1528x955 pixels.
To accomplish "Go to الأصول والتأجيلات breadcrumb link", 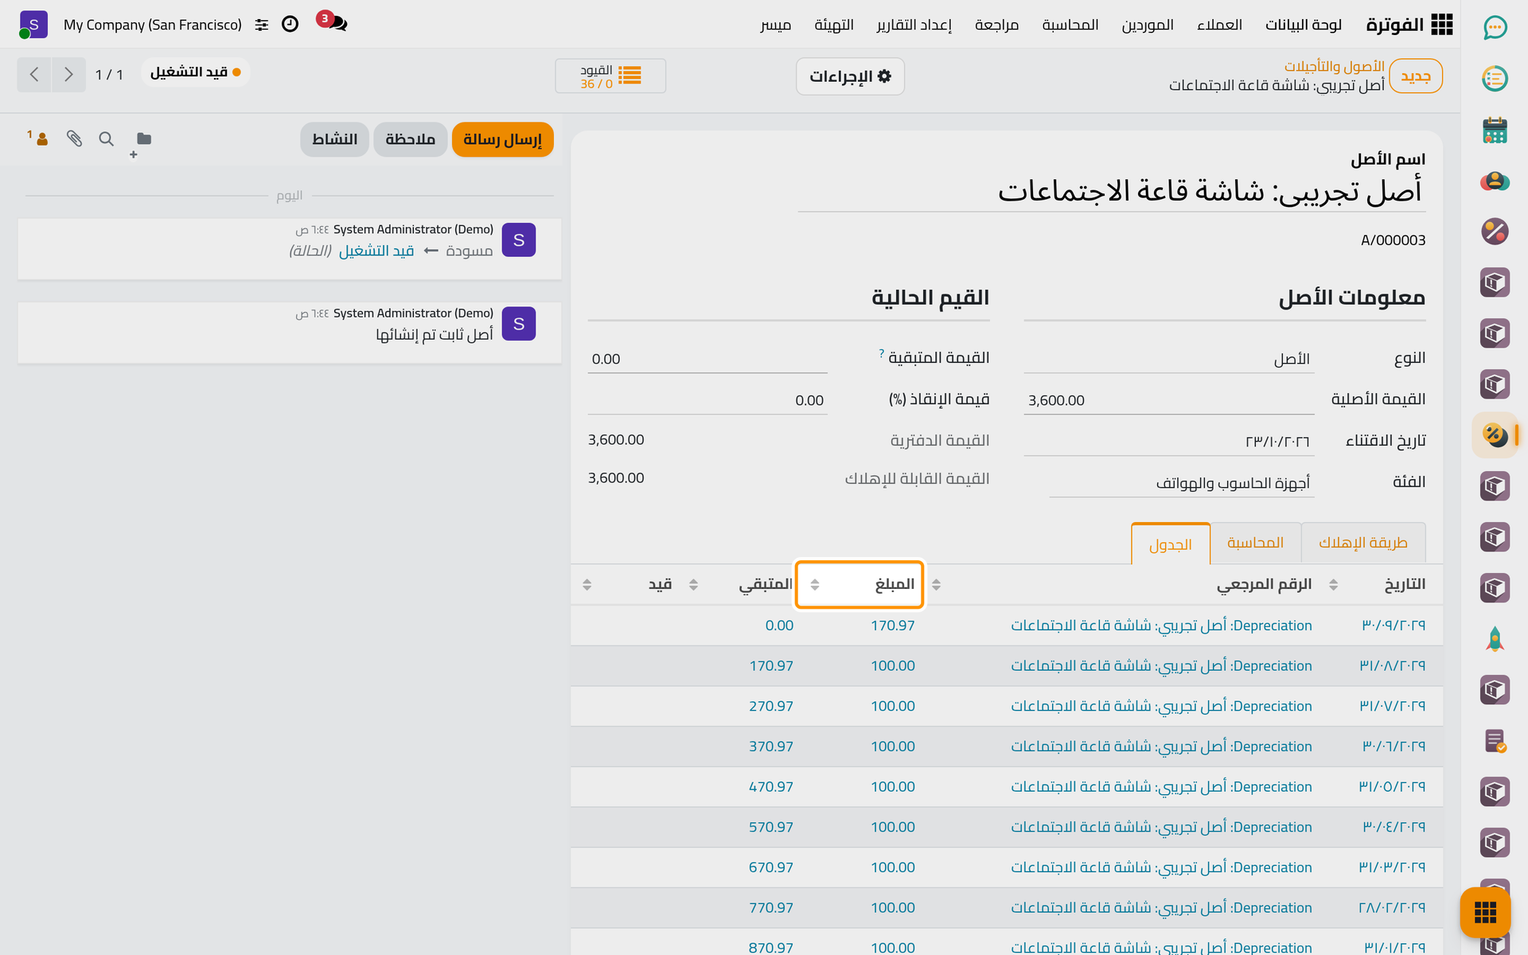I will pyautogui.click(x=1334, y=66).
